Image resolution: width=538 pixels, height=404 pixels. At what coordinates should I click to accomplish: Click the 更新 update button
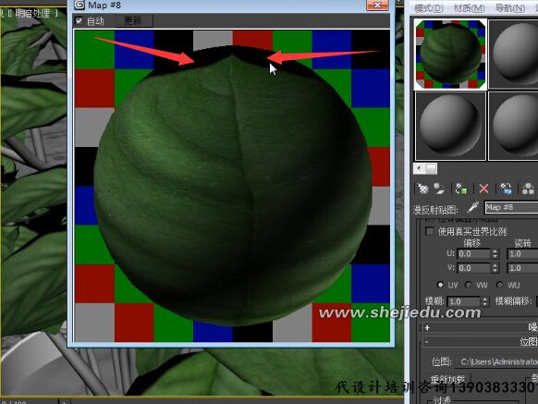(x=132, y=21)
